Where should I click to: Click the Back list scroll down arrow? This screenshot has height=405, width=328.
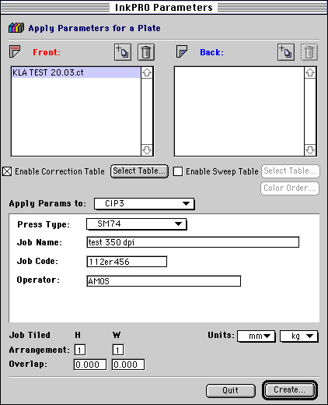pyautogui.click(x=310, y=150)
